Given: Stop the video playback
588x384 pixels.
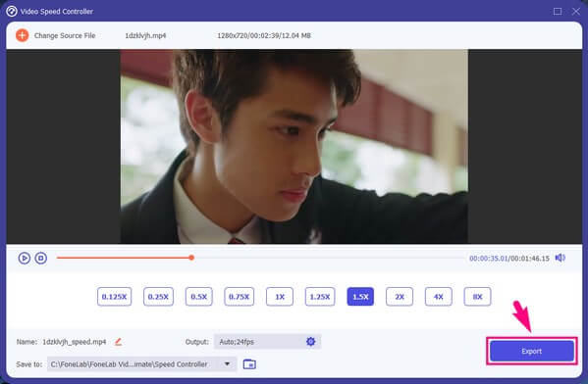Looking at the screenshot, I should tap(41, 259).
